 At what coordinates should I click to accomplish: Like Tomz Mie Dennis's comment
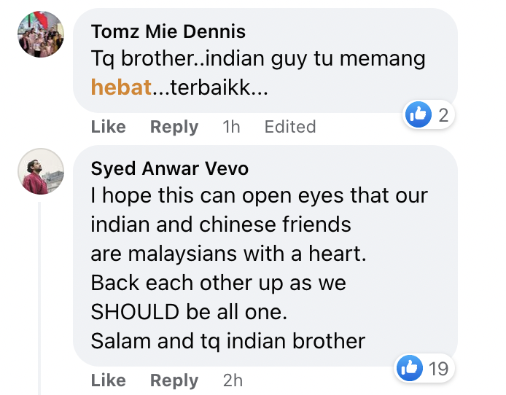(x=108, y=127)
